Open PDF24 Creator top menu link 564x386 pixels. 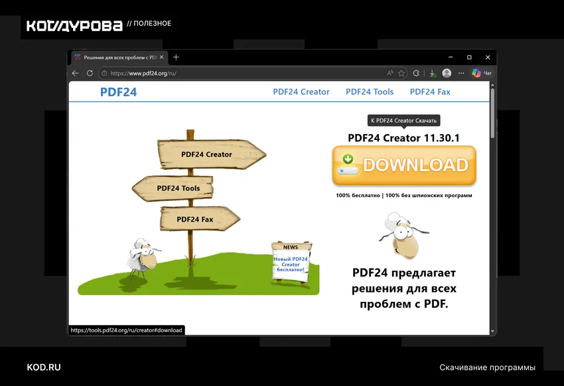pos(301,92)
